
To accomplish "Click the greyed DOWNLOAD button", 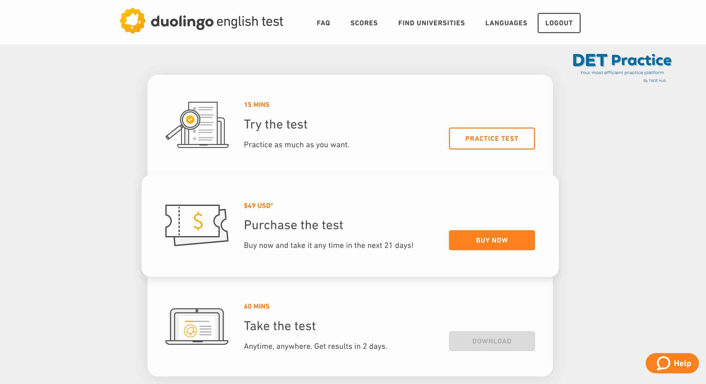I will click(x=492, y=341).
